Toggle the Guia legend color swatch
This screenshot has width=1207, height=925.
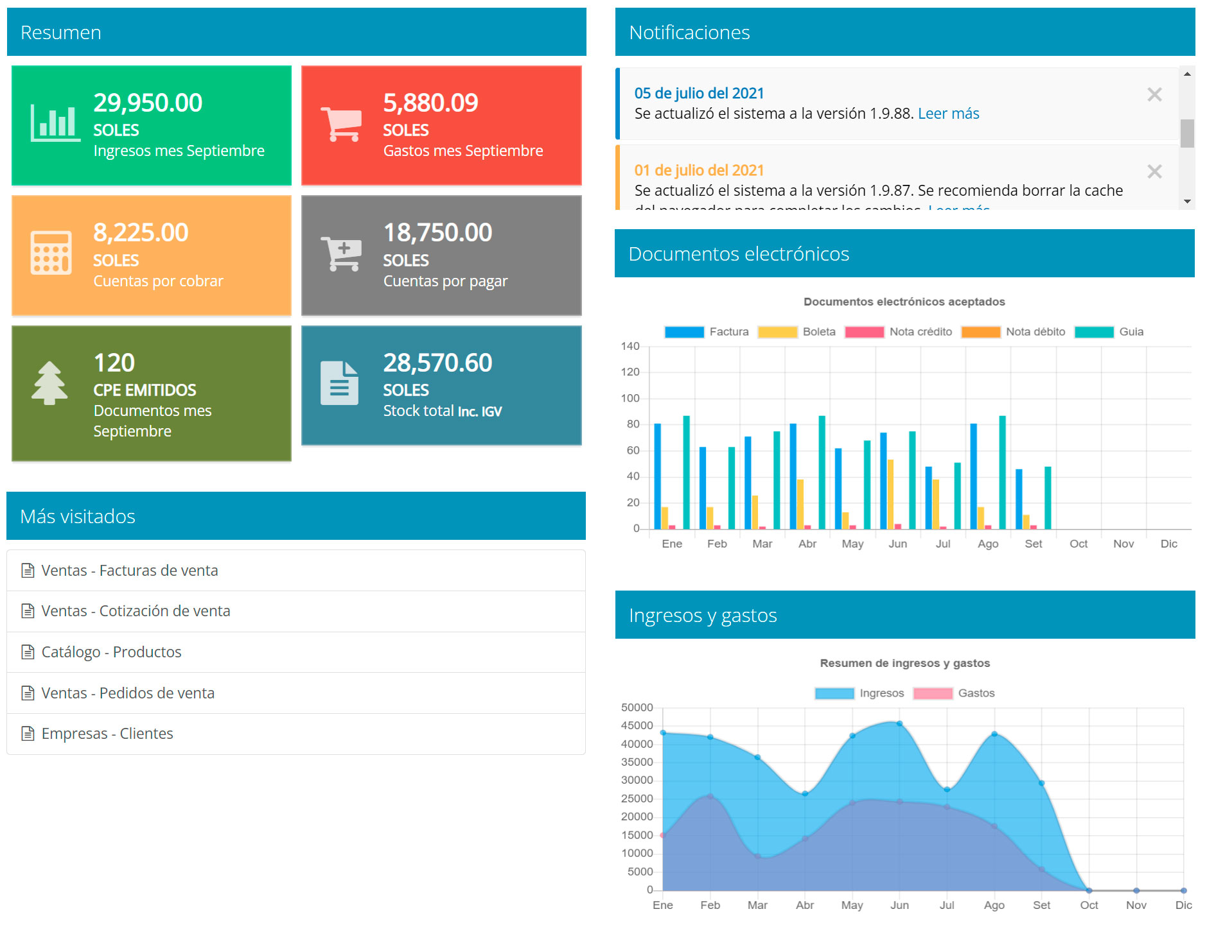pos(1094,332)
